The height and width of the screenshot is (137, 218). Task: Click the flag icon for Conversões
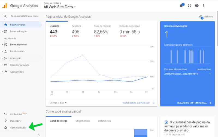tap(5, 72)
